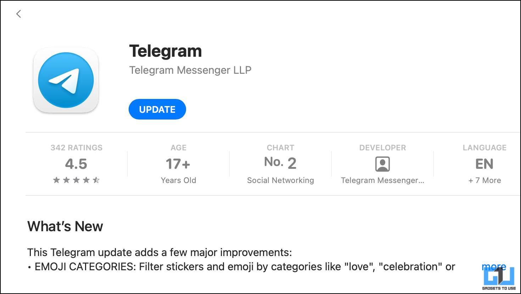Click the Telegram app title

click(166, 51)
